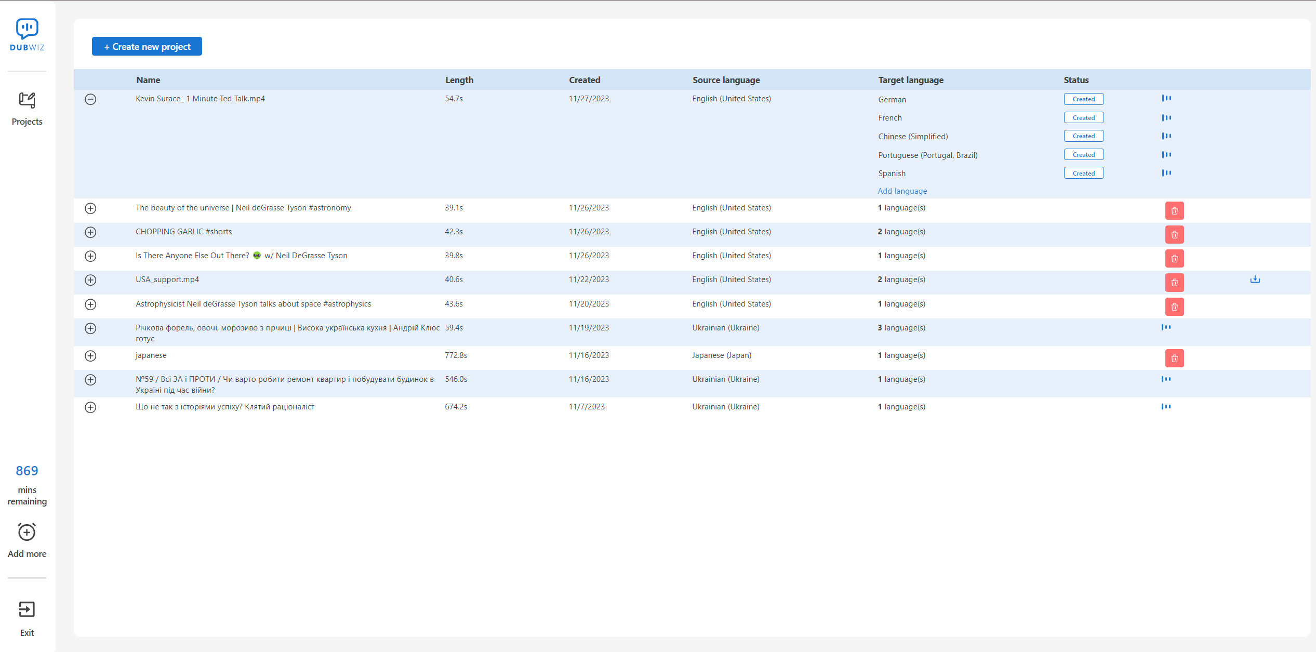Delete the CHOPPING GARLIC #shorts project
Viewport: 1316px width, 652px height.
[x=1174, y=235]
